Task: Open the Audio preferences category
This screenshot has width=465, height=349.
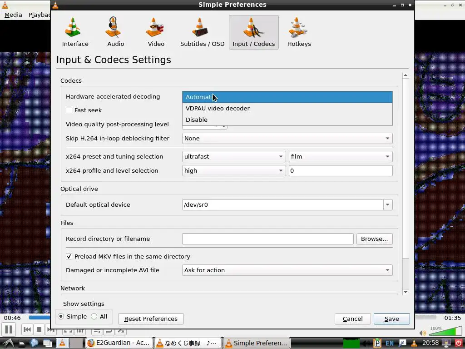Action: coord(116,32)
